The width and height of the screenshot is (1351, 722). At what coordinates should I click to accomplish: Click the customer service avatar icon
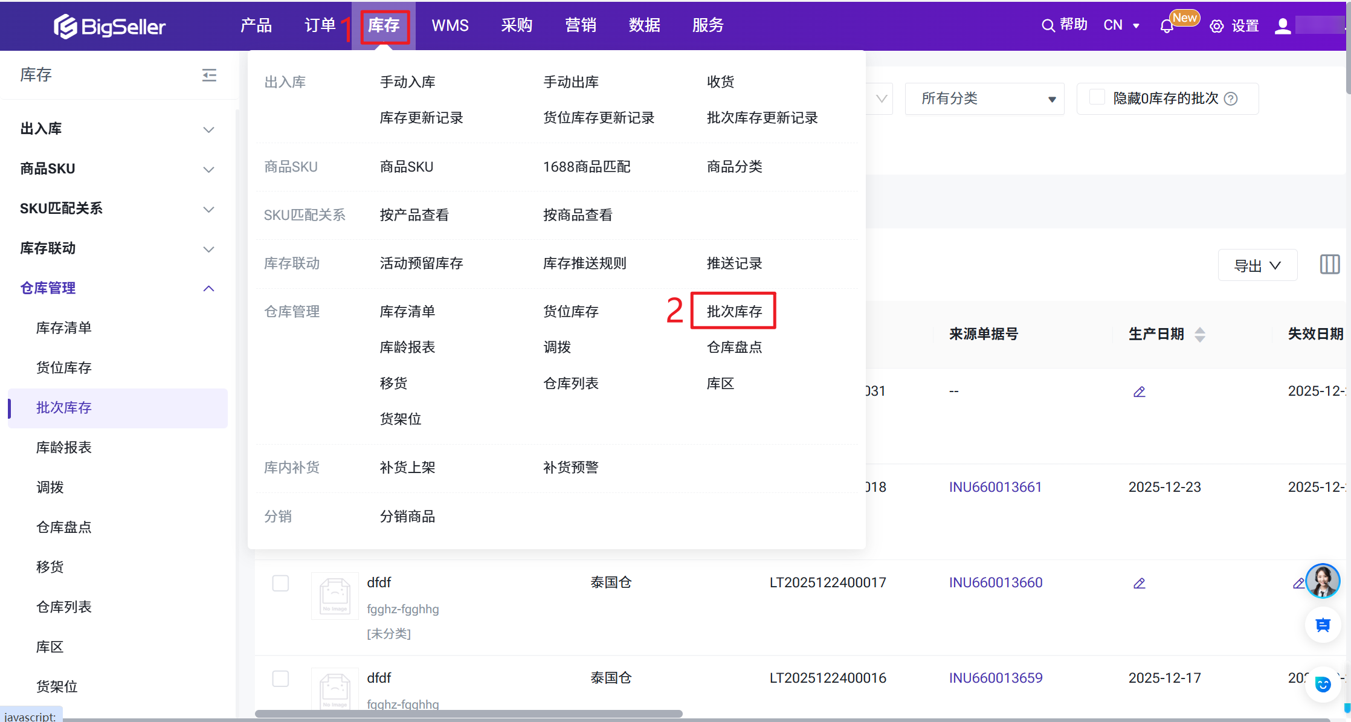coord(1322,581)
